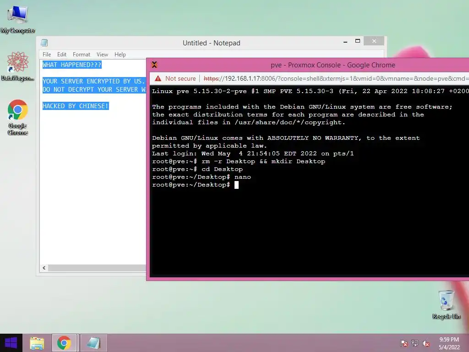469x352 pixels.
Task: Minimize the Notepad window
Action: pyautogui.click(x=345, y=42)
